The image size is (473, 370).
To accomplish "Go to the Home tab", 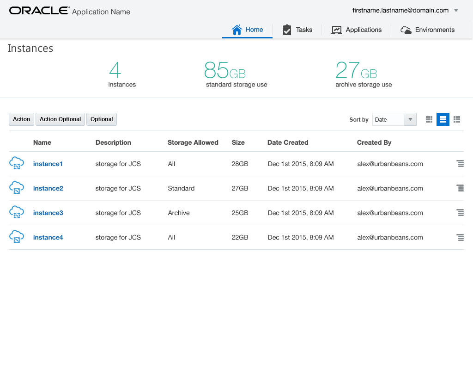I will point(247,30).
